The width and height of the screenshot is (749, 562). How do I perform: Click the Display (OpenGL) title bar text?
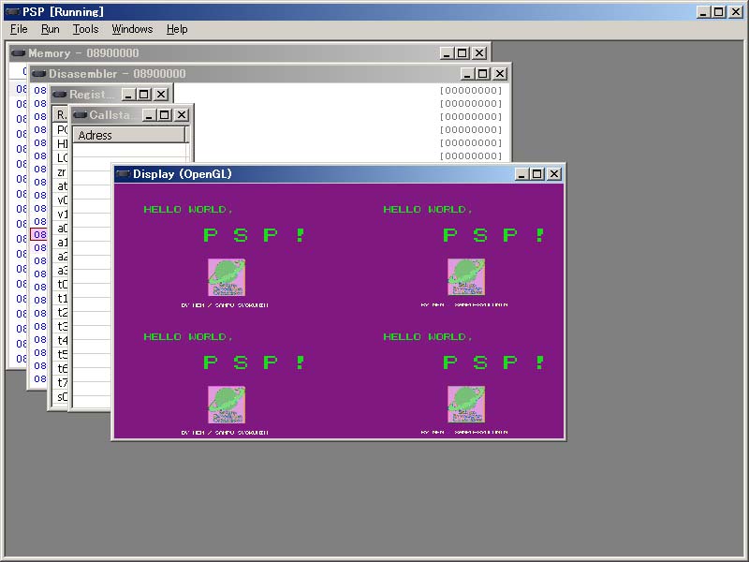[182, 174]
